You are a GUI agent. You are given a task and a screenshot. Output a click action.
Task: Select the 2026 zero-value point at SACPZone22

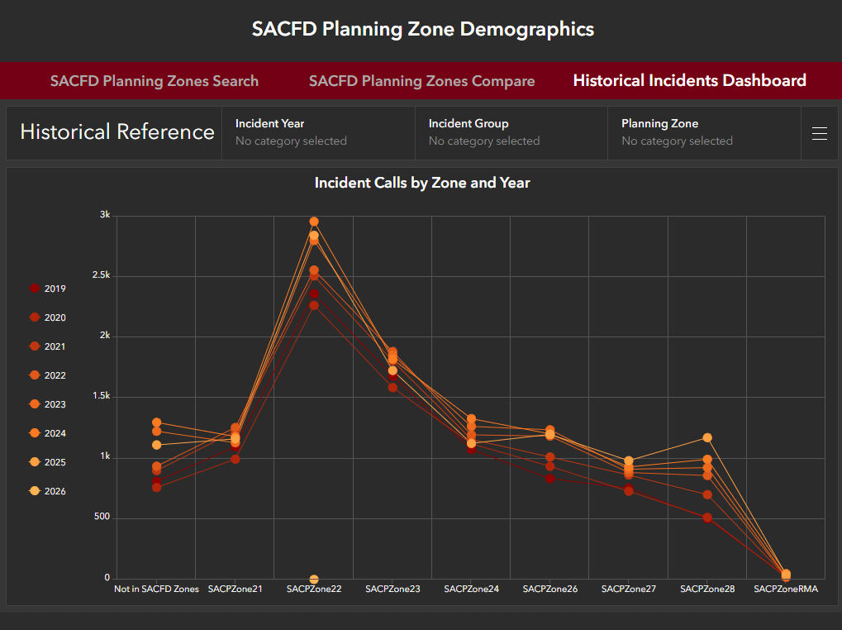coord(314,579)
